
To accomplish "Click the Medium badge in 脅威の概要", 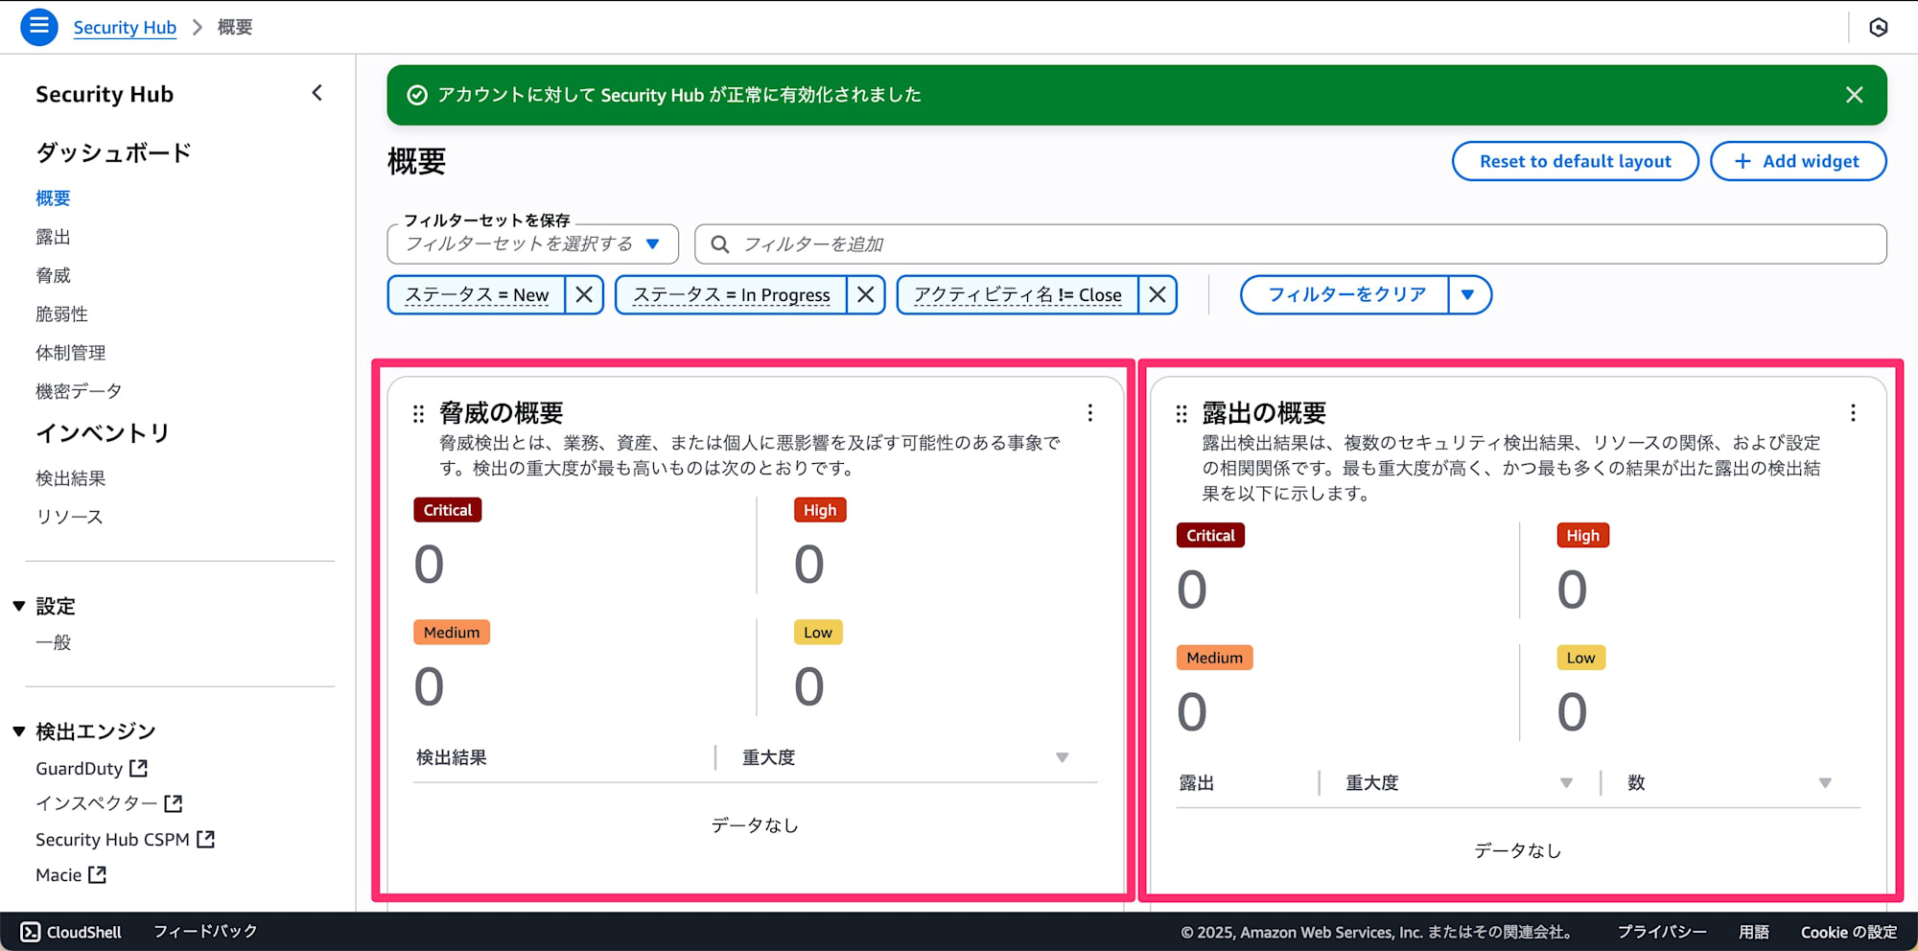I will tap(452, 633).
